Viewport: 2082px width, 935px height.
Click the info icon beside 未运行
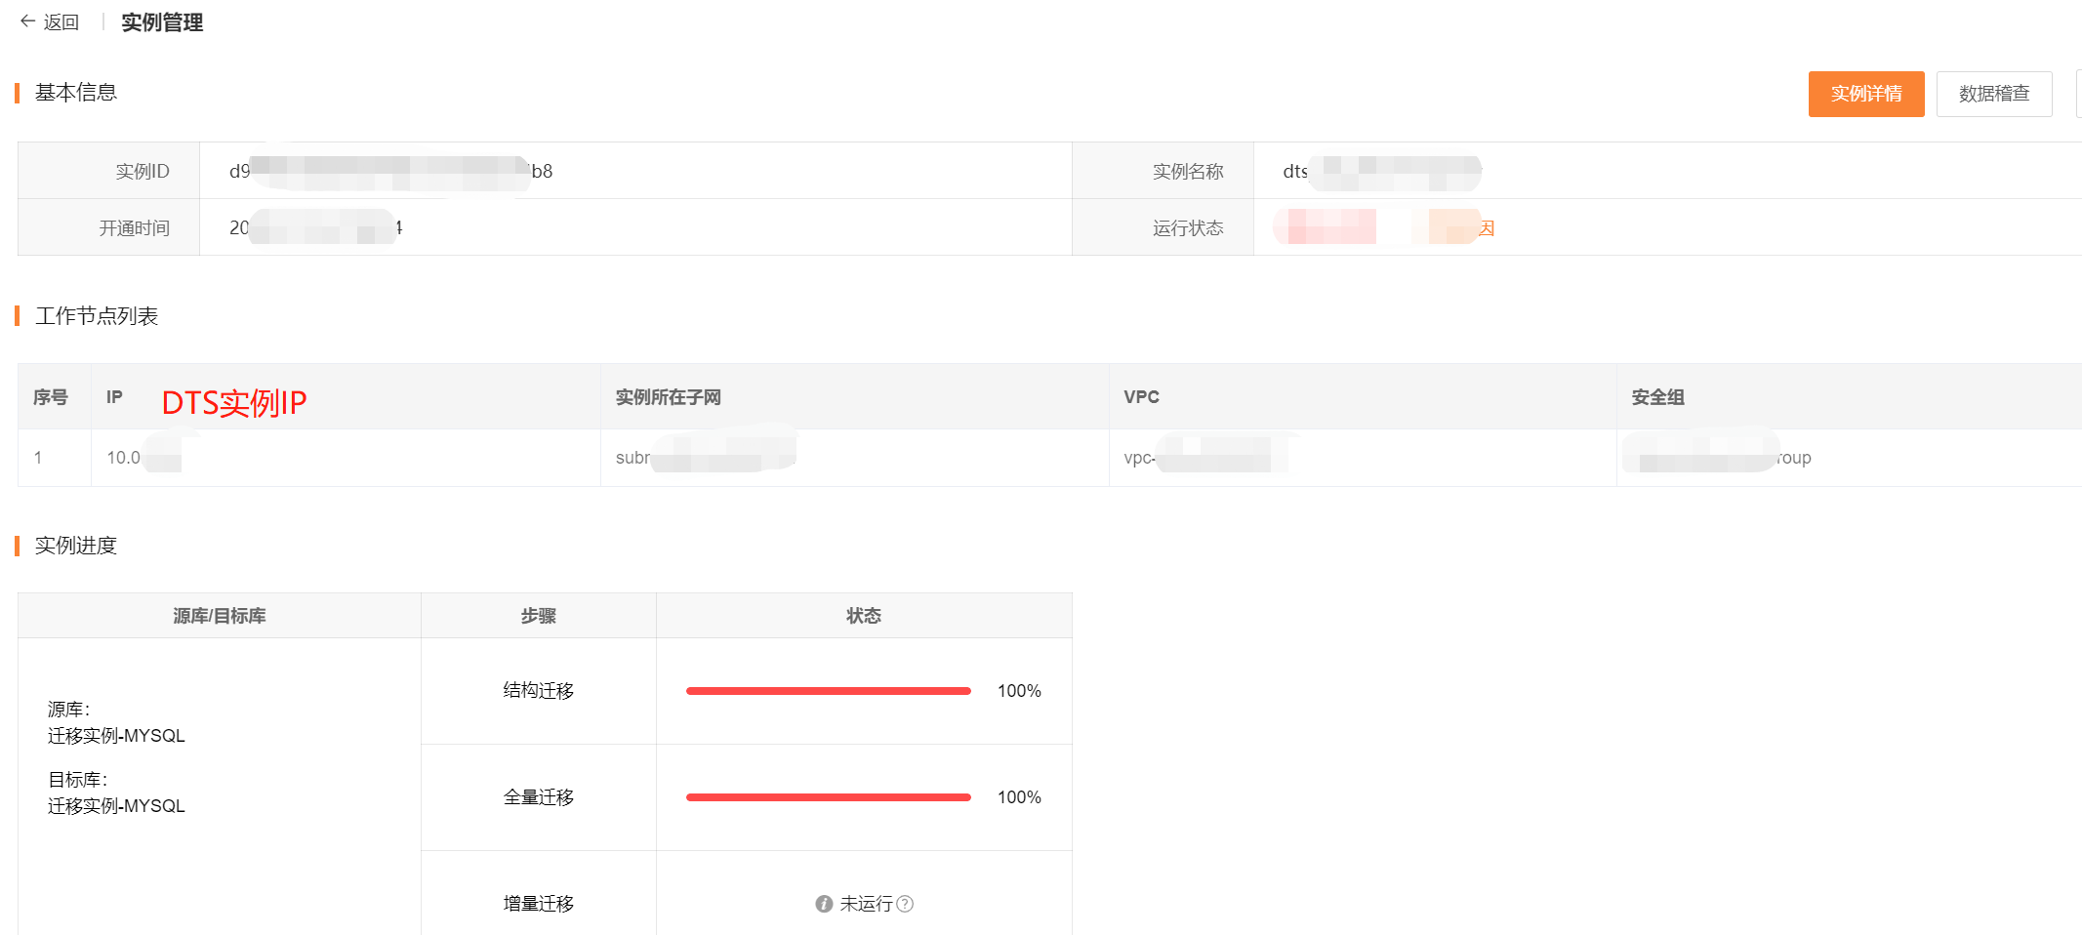pos(824,904)
